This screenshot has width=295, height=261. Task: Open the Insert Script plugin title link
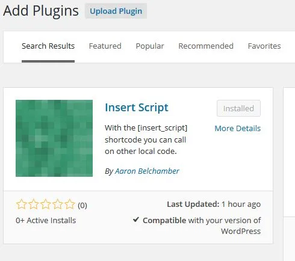tap(137, 108)
